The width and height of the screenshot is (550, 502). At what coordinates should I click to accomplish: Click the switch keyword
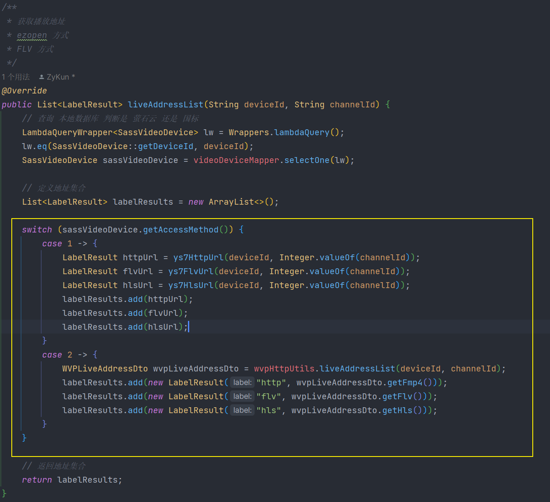(37, 230)
